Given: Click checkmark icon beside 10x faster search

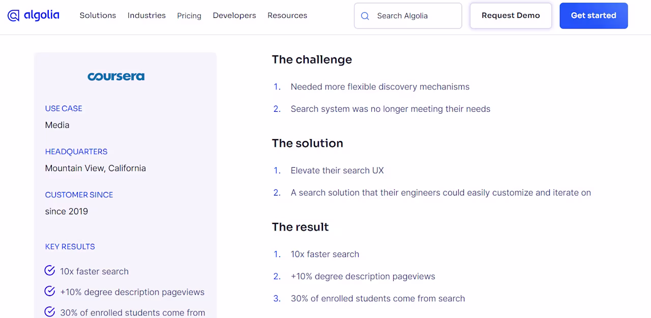Looking at the screenshot, I should pyautogui.click(x=50, y=270).
